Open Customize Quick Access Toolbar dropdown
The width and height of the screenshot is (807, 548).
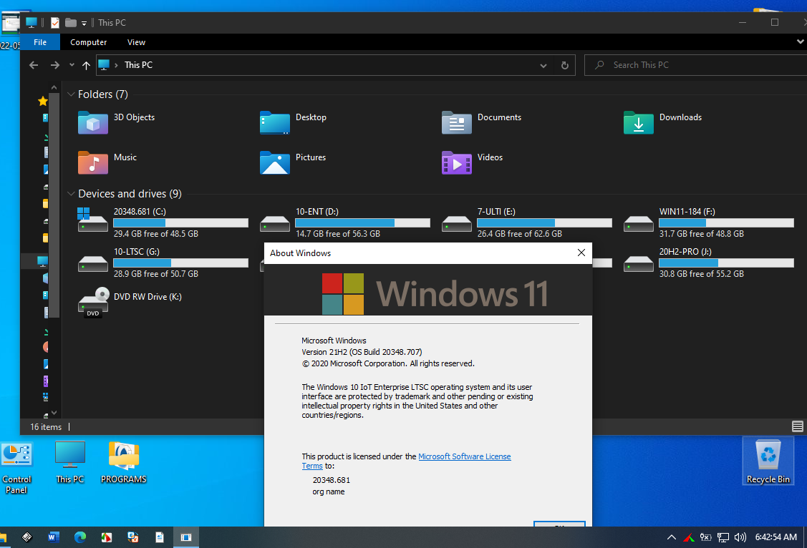coord(84,23)
